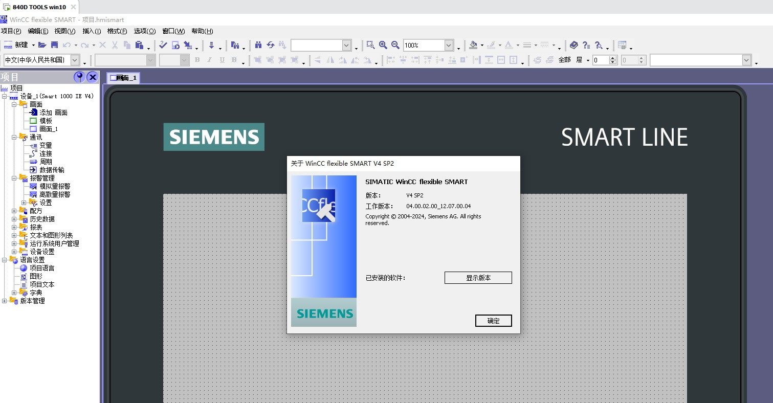Open the 编辑(E) menu
The height and width of the screenshot is (403, 773).
pyautogui.click(x=38, y=31)
